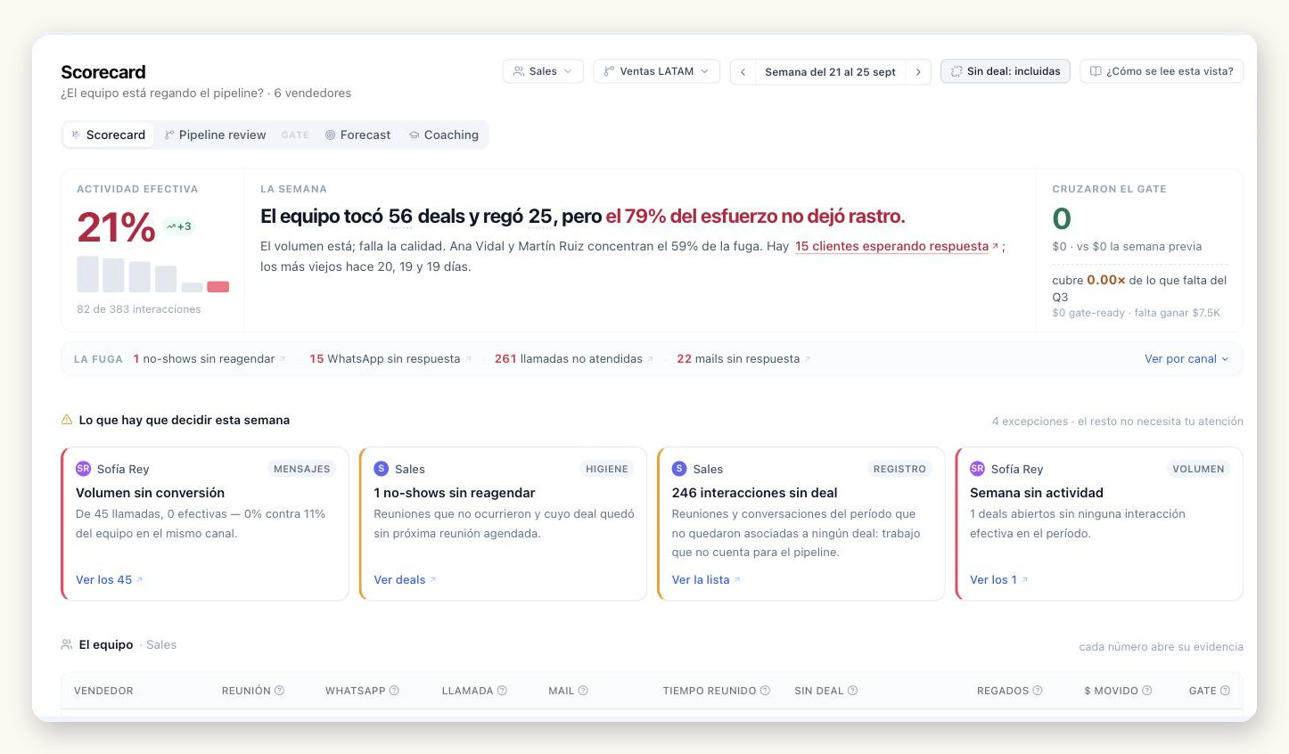This screenshot has height=754, width=1289.
Task: Open 1 no-shows sin reagendar evidence
Action: 209,359
